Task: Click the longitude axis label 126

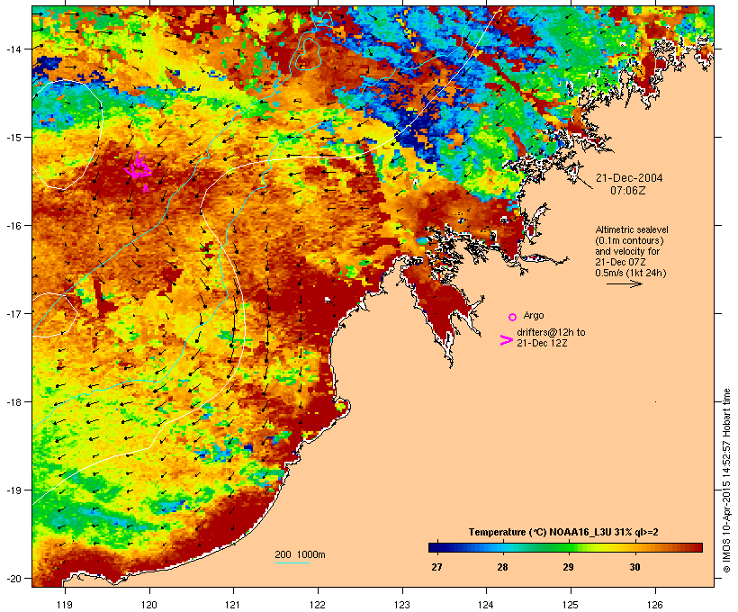Action: (655, 605)
